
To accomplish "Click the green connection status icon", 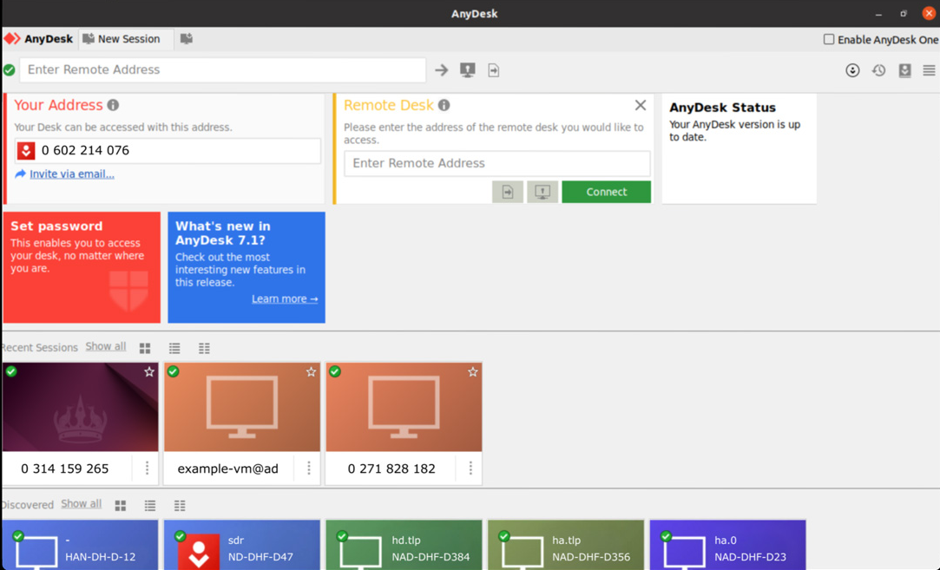I will [x=9, y=70].
